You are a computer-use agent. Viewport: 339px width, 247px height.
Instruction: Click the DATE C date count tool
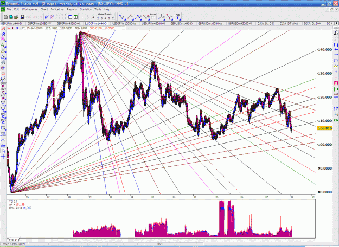point(3,121)
